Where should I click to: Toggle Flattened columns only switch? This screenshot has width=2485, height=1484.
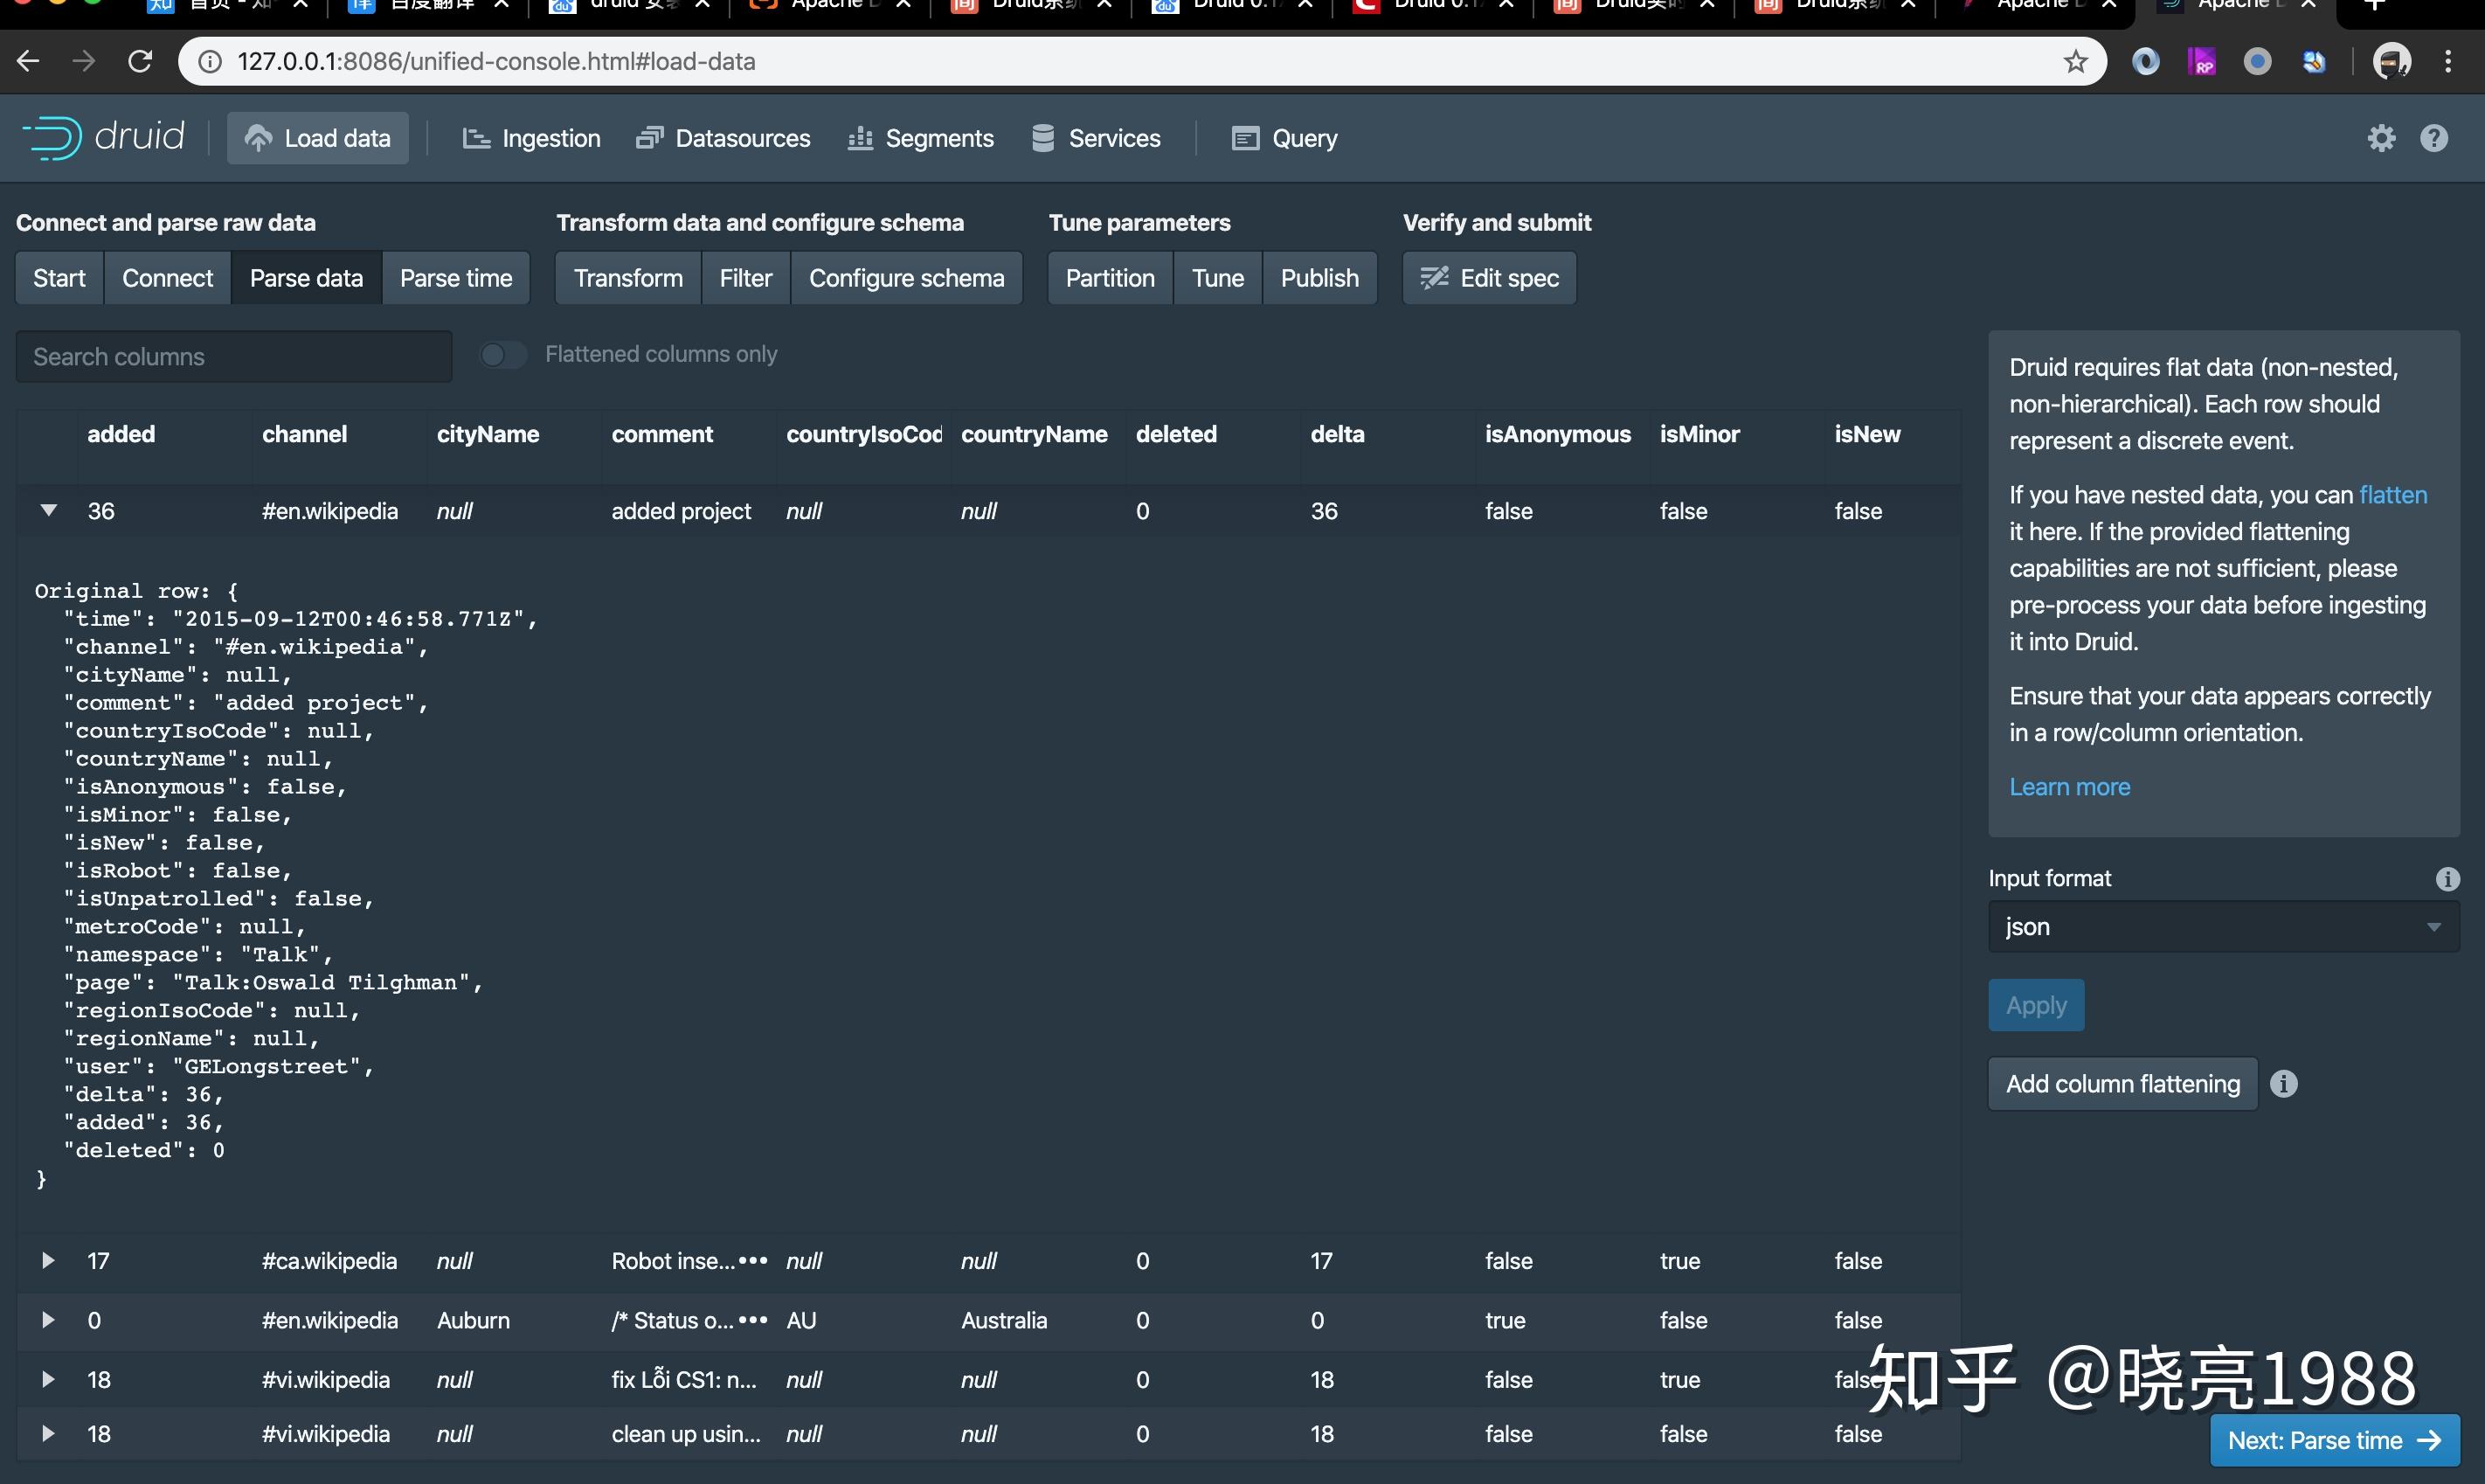[x=502, y=354]
